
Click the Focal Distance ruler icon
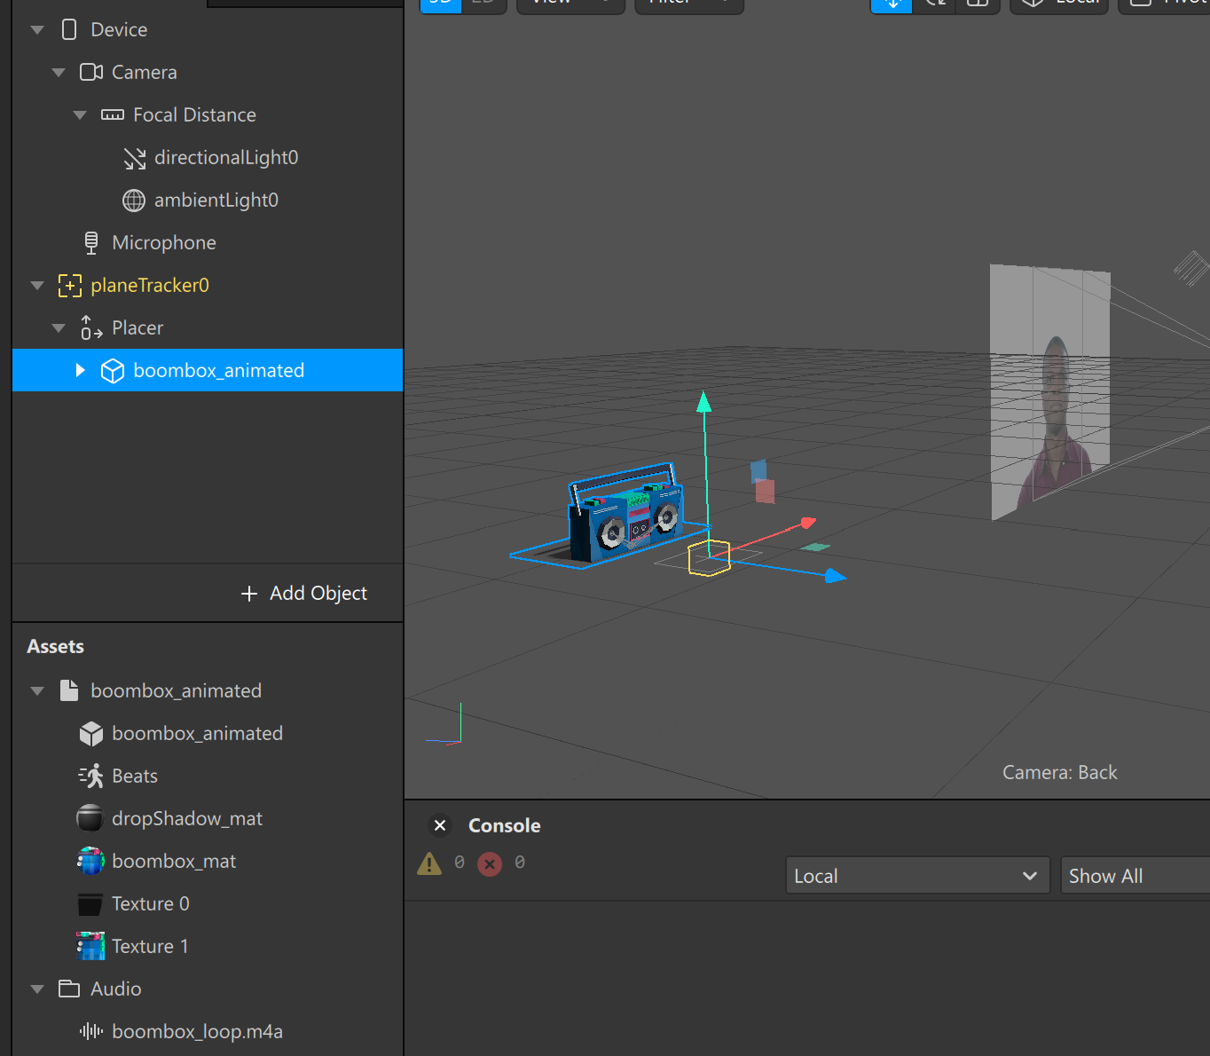(113, 114)
